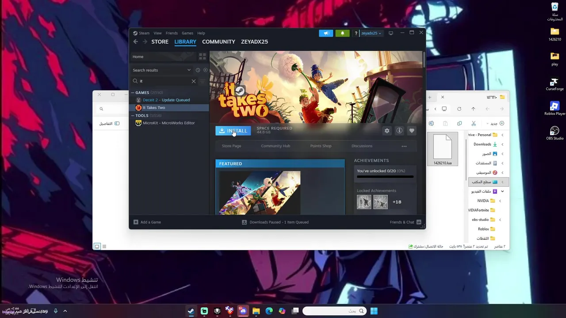566x318 pixels.
Task: Open the Games menu
Action: [187, 33]
